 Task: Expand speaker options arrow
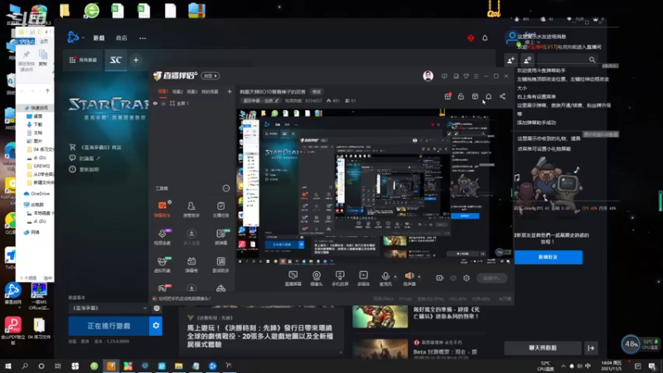pos(419,277)
